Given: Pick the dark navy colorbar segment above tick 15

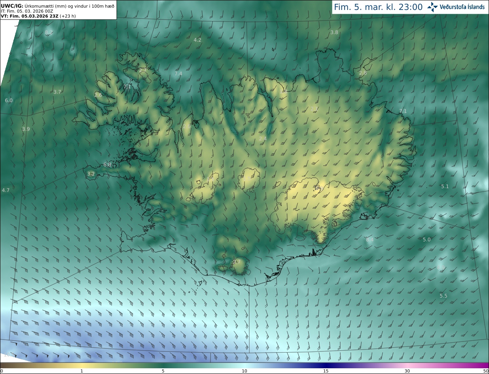Looking at the screenshot, I should click(x=326, y=365).
